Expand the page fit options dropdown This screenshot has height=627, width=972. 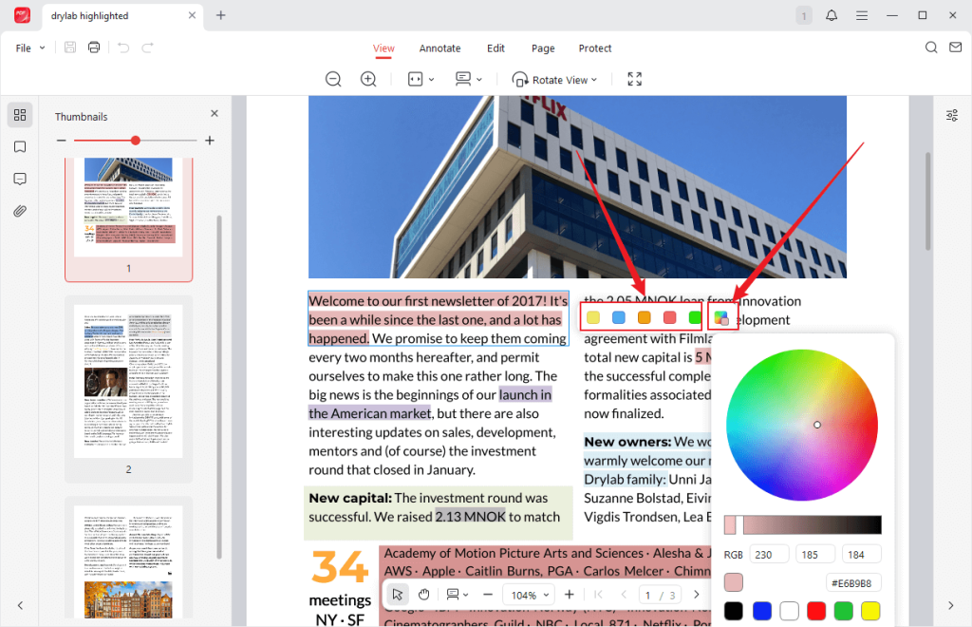click(421, 79)
